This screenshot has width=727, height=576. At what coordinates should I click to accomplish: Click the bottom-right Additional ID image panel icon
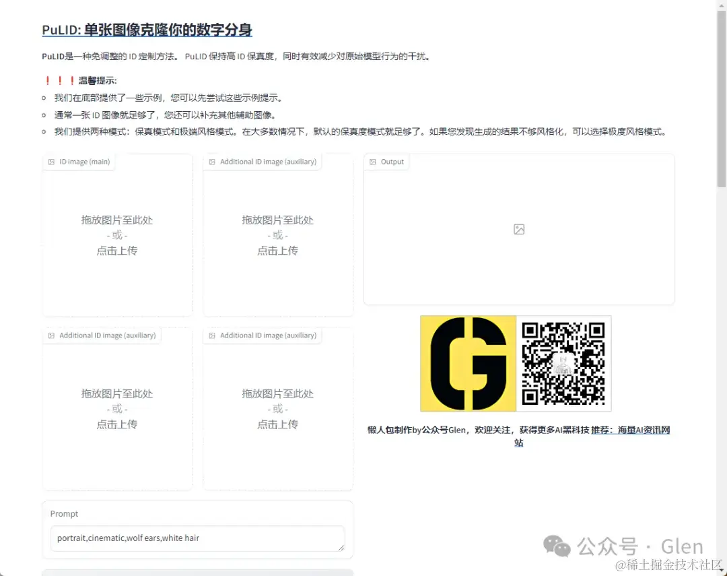pyautogui.click(x=213, y=335)
